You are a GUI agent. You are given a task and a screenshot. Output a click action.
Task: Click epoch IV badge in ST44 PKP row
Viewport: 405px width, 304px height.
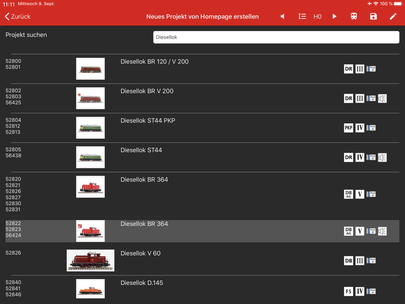(360, 128)
